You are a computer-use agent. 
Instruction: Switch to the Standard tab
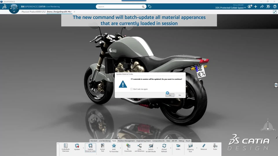pyautogui.click(x=94, y=141)
